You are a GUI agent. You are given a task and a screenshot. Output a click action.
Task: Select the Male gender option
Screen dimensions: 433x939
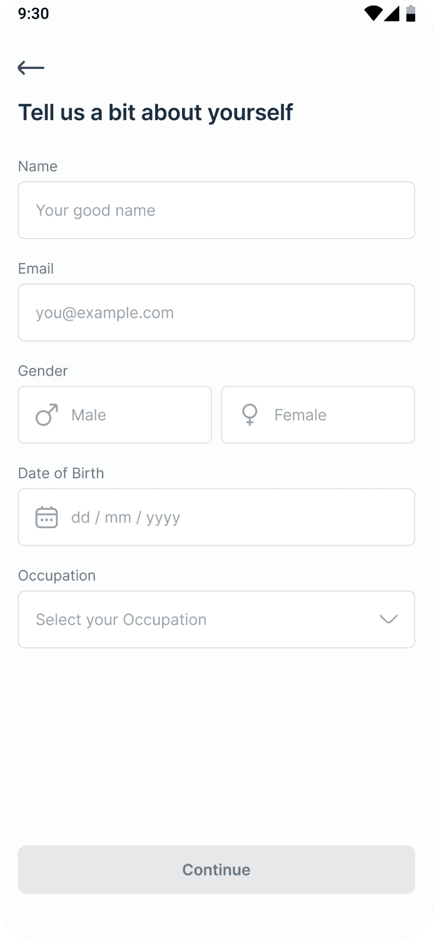coord(115,415)
